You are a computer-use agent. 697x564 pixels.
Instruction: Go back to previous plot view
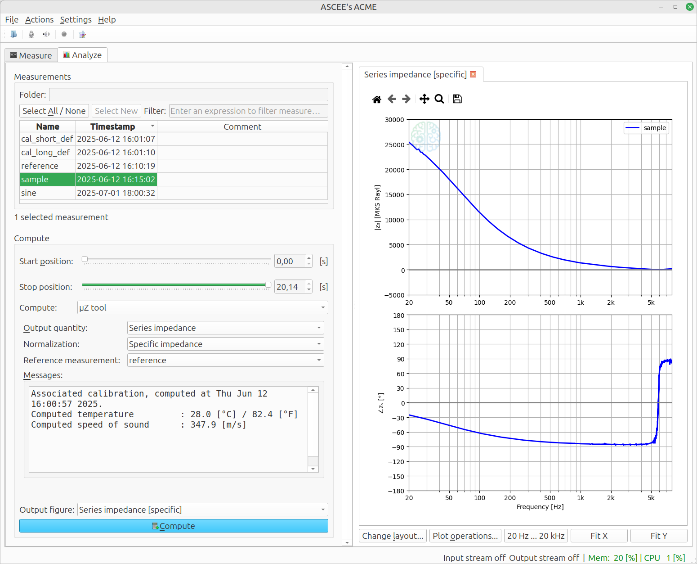point(392,99)
